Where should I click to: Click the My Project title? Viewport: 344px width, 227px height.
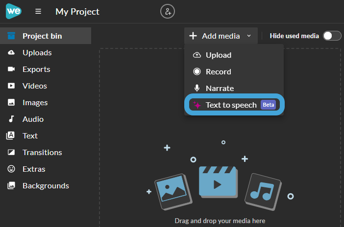pyautogui.click(x=77, y=12)
